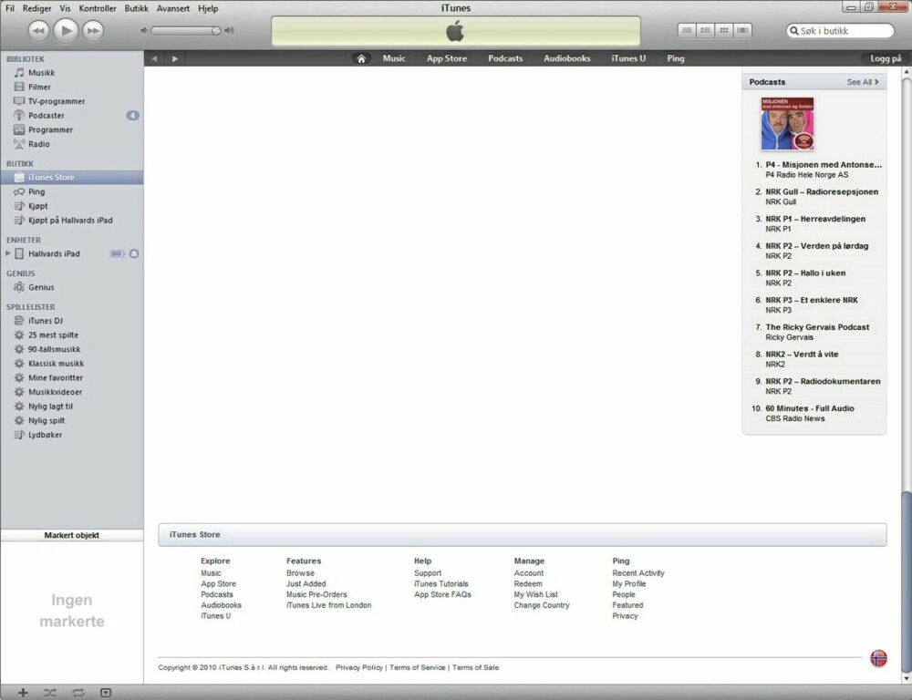912x700 pixels.
Task: Go forward with the store forward arrow
Action: tap(174, 58)
